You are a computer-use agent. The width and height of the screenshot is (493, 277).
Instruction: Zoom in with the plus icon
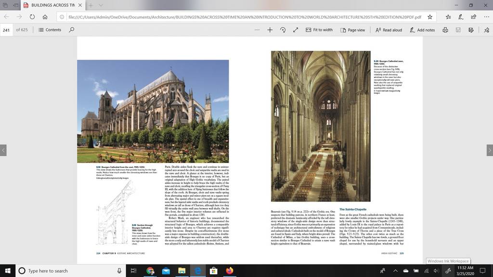[270, 30]
